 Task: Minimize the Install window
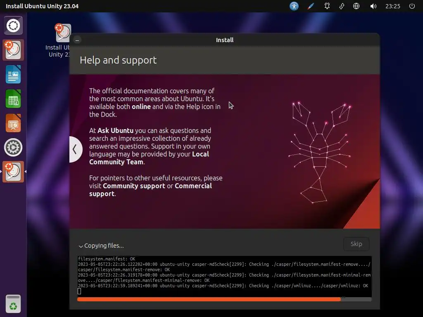click(x=77, y=40)
